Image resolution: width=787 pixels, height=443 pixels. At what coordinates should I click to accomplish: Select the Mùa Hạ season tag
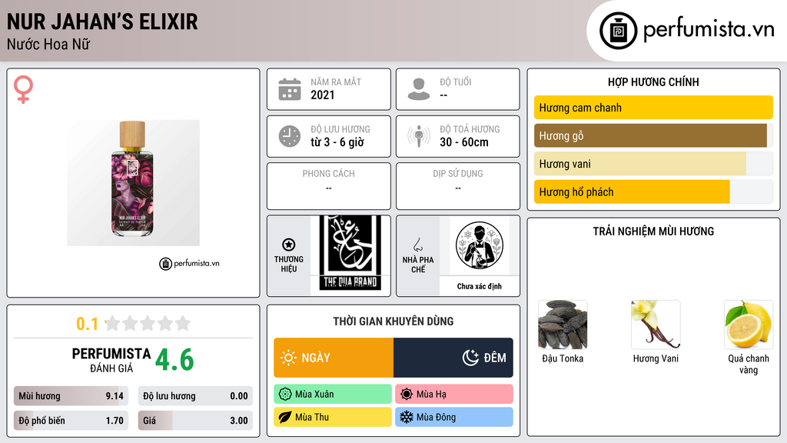pos(454,395)
